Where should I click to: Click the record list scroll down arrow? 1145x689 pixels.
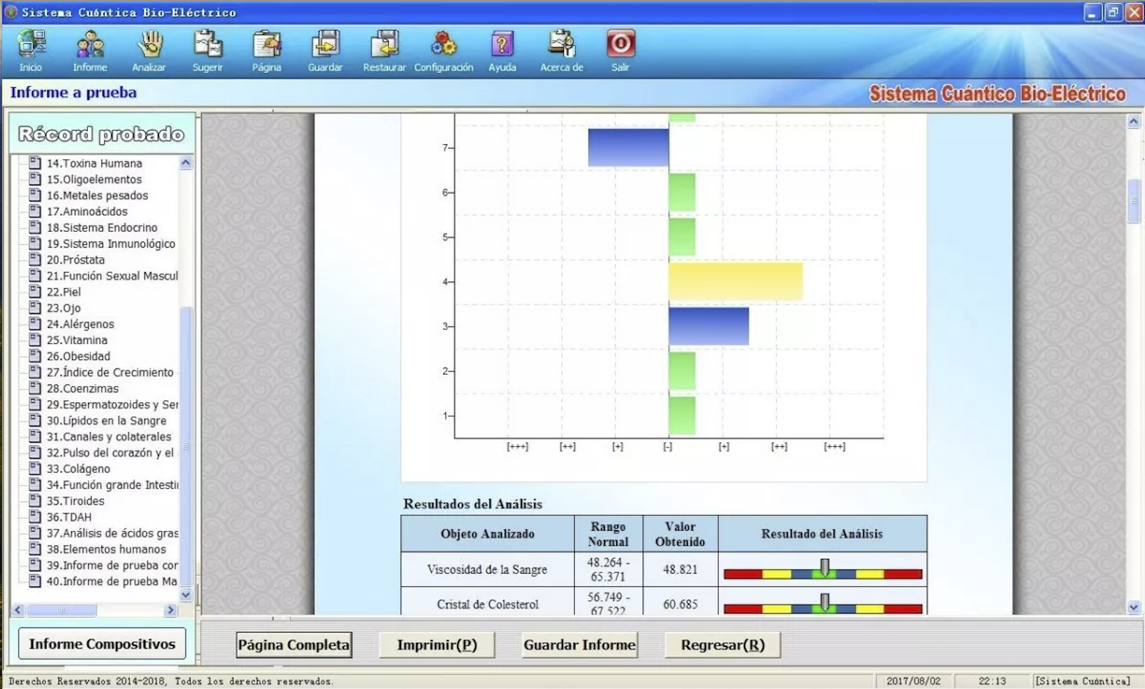[186, 595]
